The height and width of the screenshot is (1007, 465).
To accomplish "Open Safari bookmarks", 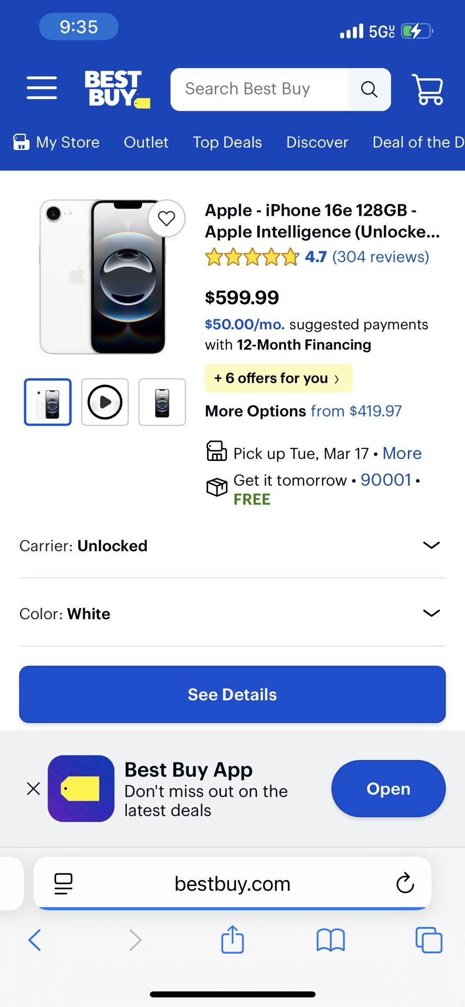I will click(330, 939).
